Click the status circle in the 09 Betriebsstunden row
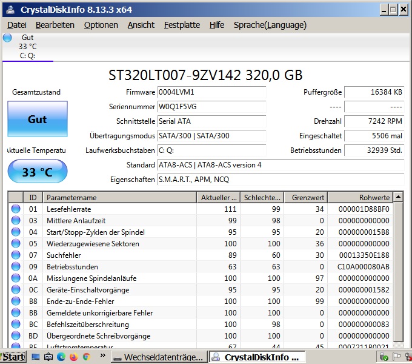Screen dimensions: 412x364 point(16,266)
